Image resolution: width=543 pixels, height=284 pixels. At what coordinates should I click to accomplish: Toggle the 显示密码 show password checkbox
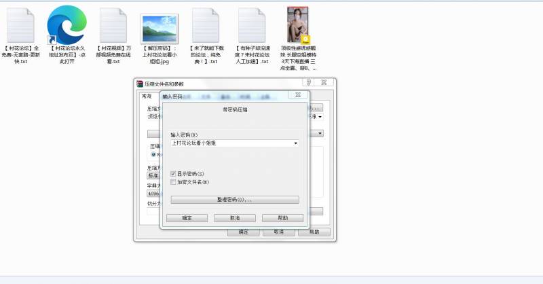173,175
